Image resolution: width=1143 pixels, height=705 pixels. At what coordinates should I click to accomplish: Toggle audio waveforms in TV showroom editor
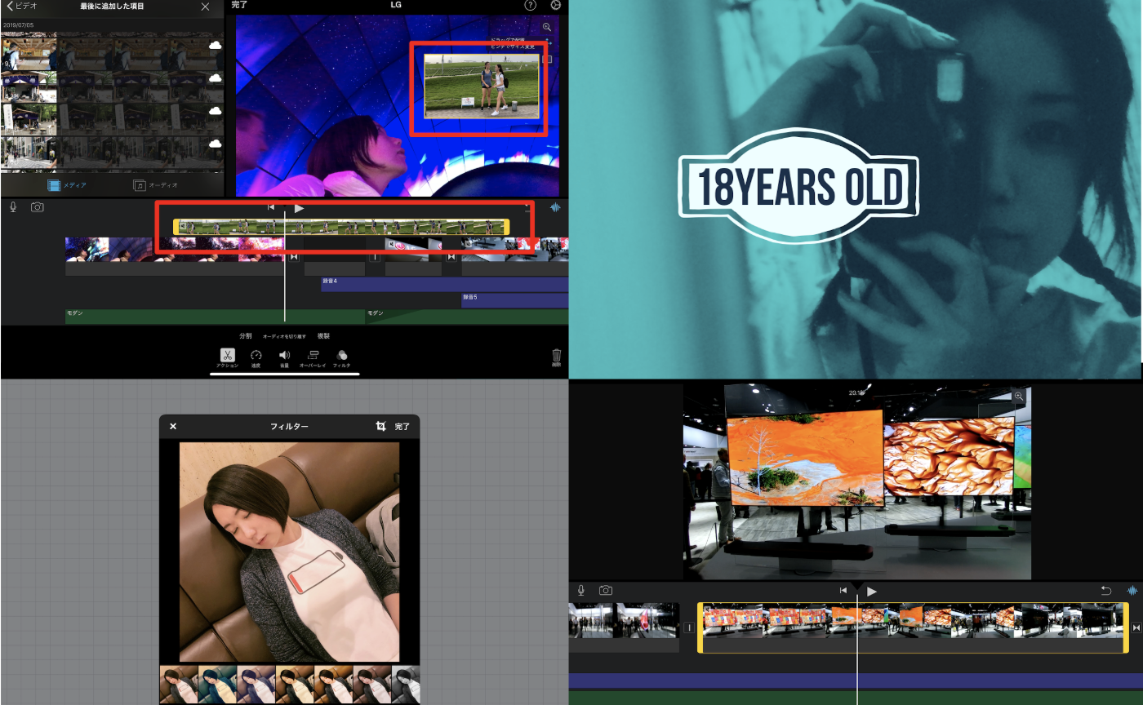(1132, 591)
